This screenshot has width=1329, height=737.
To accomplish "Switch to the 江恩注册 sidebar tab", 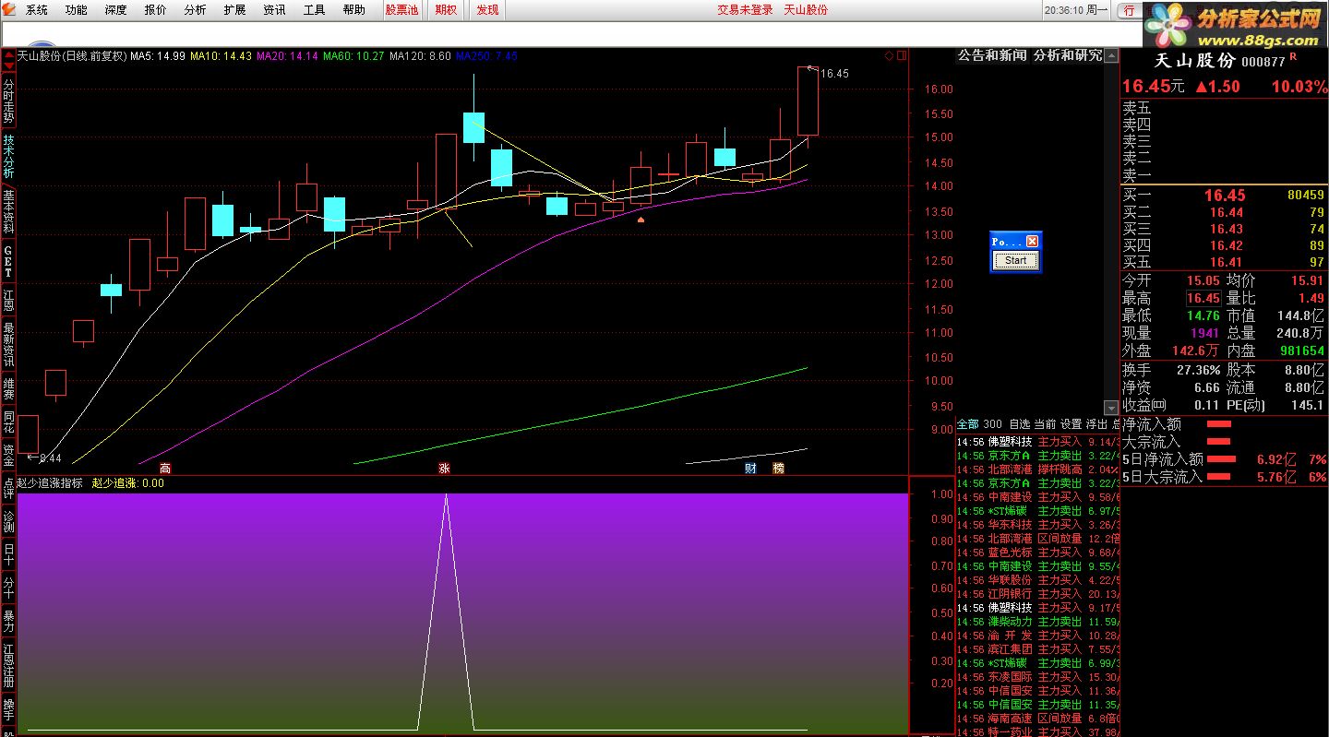I will click(x=8, y=666).
